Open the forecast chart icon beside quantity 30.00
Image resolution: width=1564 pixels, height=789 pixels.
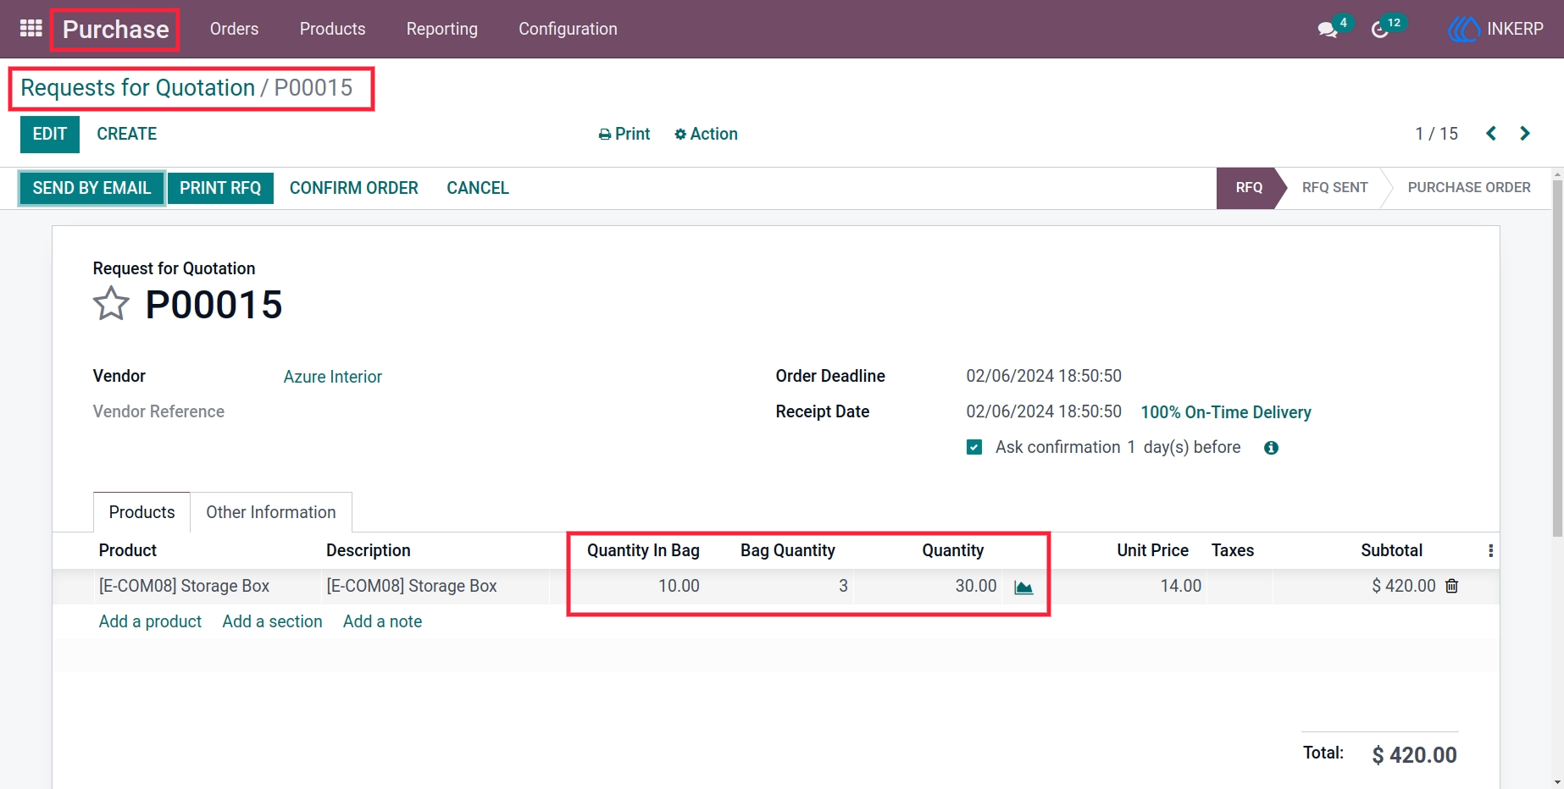tap(1023, 587)
